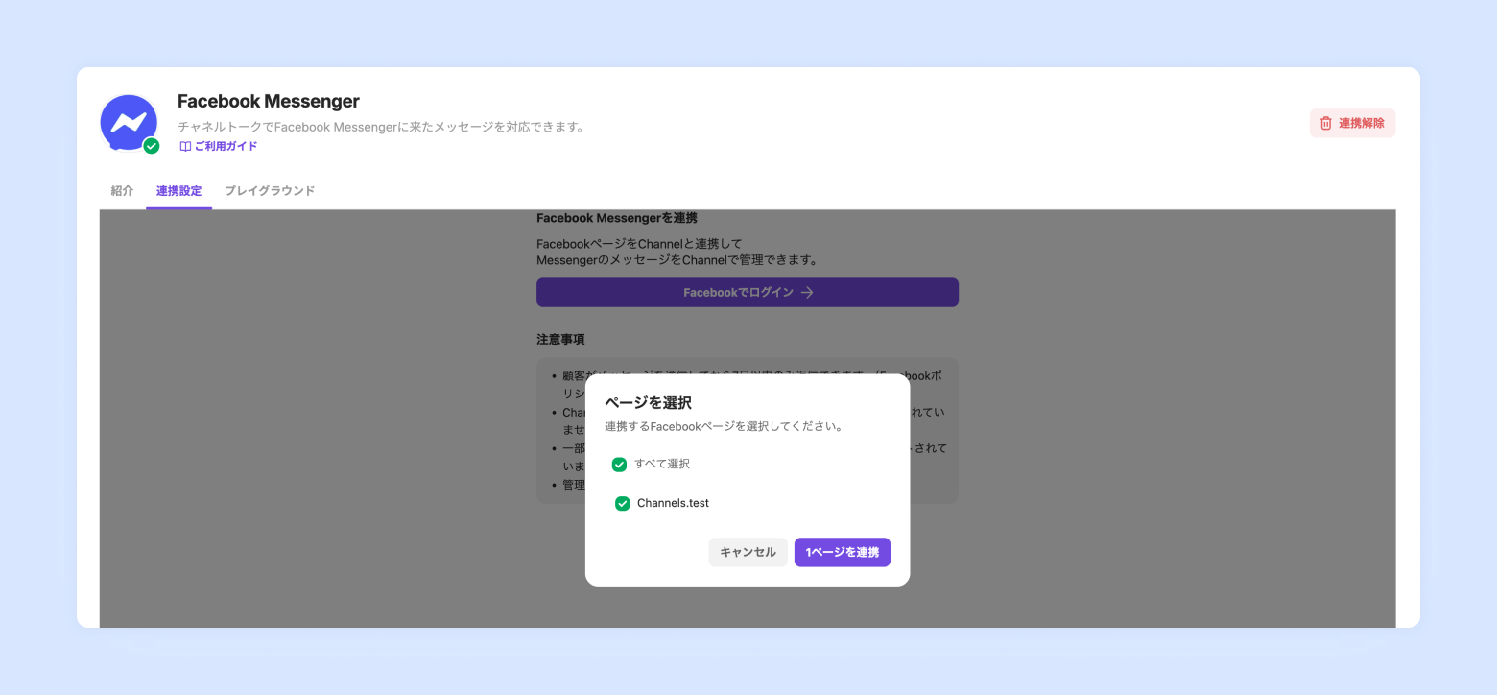Click the Channels.test page label
This screenshot has width=1497, height=695.
673,503
